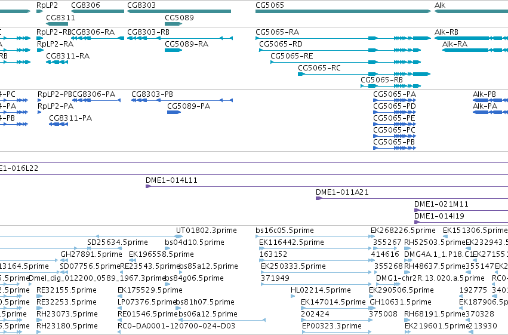Click the EK196558.5prime EST label

click(161, 254)
